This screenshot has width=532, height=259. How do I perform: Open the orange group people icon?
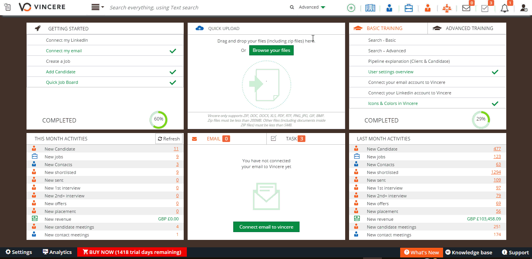pos(447,8)
